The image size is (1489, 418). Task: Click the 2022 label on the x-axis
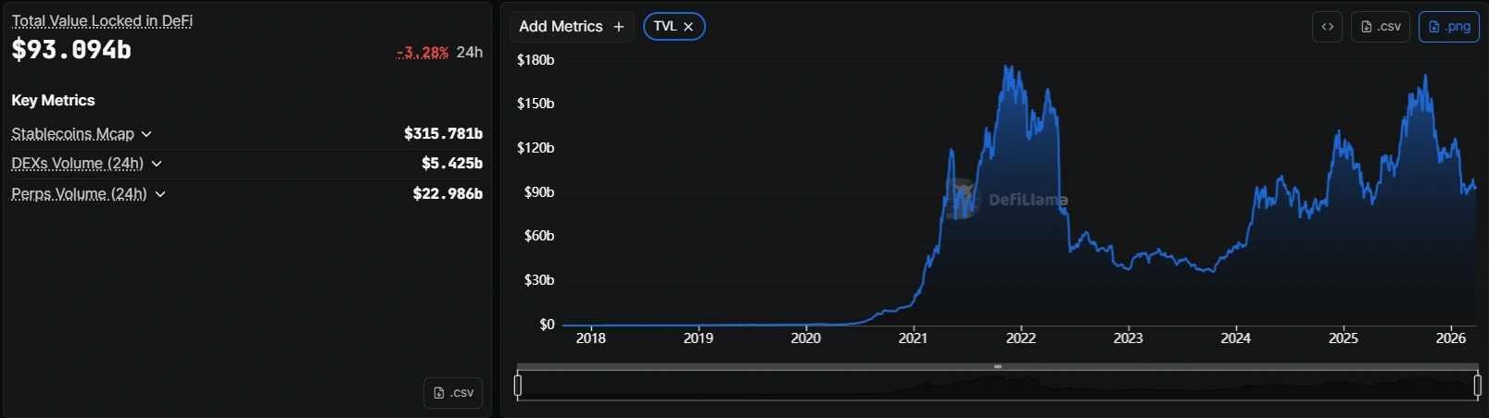tap(1021, 338)
